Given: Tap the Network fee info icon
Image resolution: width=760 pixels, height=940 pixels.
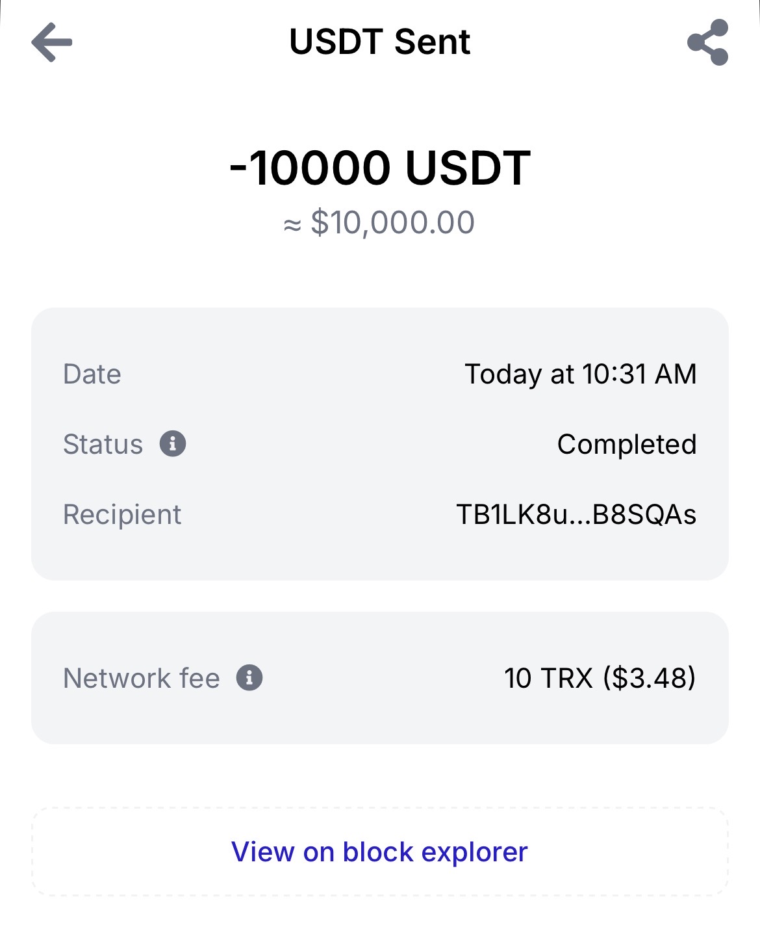Looking at the screenshot, I should [249, 677].
